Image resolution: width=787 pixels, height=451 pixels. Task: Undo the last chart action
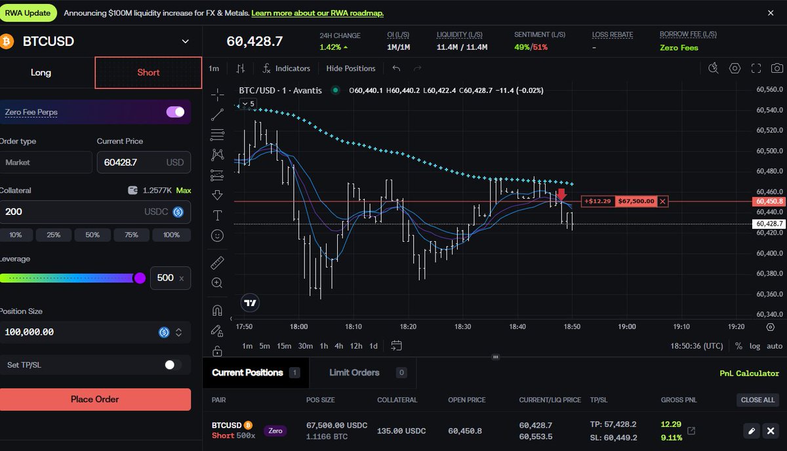pyautogui.click(x=396, y=68)
